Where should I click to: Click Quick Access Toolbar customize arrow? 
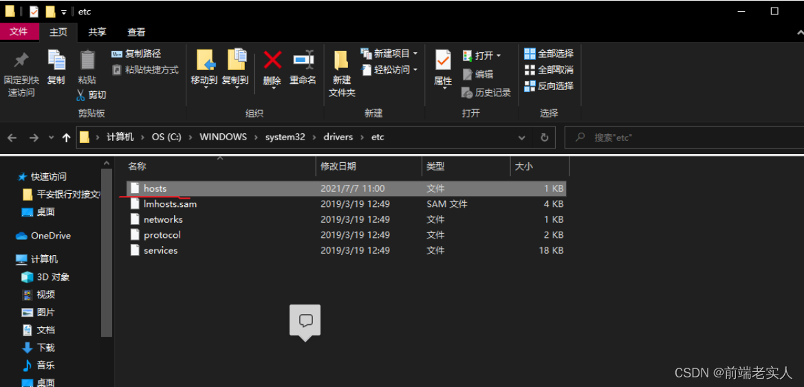click(64, 11)
